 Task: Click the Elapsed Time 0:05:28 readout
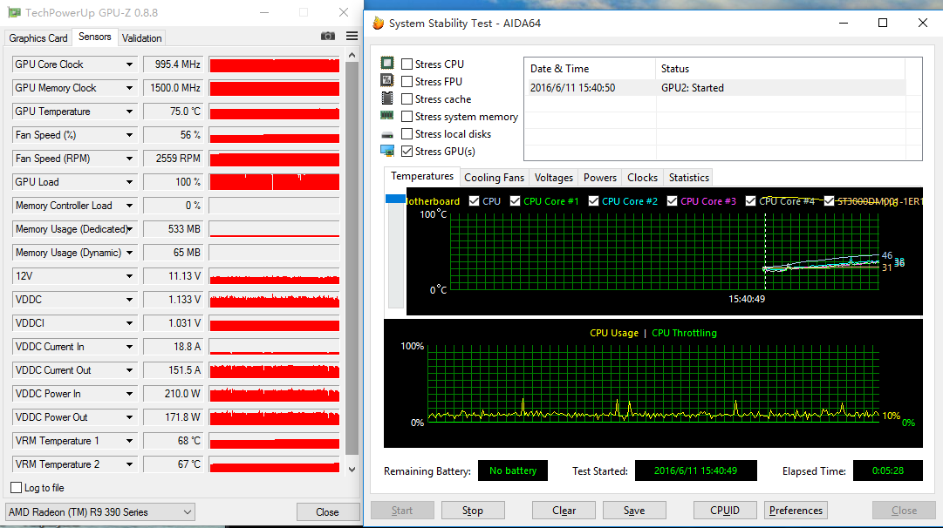pos(888,470)
